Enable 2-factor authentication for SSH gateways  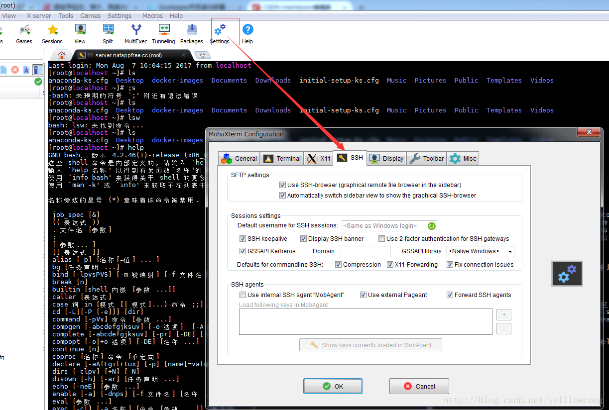click(382, 239)
